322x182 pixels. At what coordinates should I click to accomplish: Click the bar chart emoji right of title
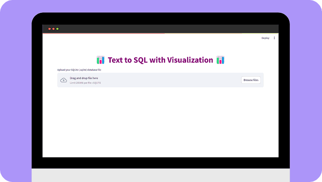point(220,60)
